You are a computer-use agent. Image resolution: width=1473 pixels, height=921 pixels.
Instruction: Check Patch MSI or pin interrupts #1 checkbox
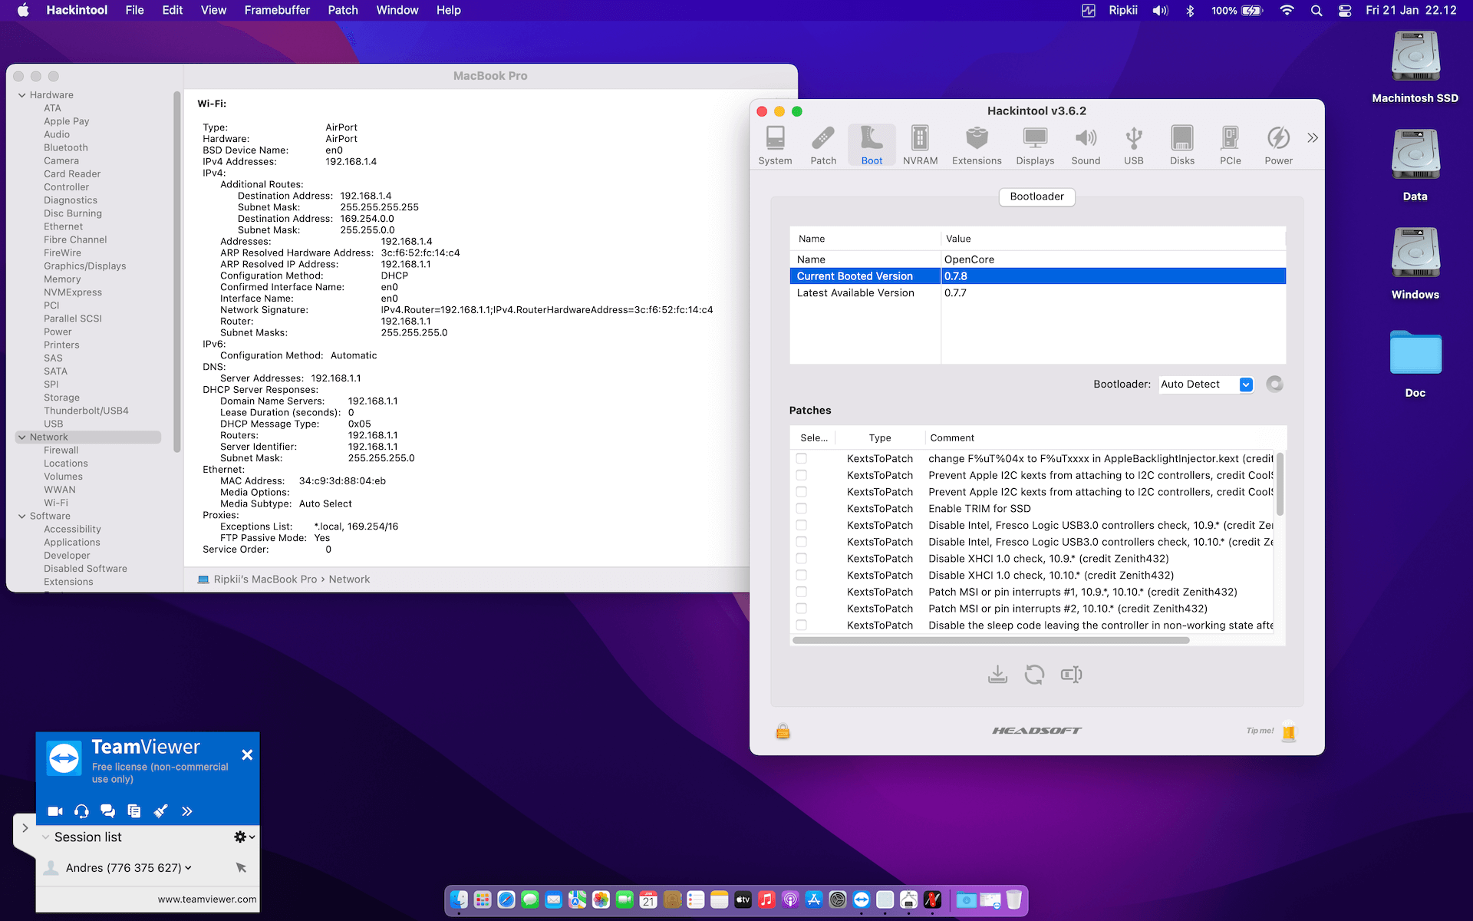coord(801,592)
